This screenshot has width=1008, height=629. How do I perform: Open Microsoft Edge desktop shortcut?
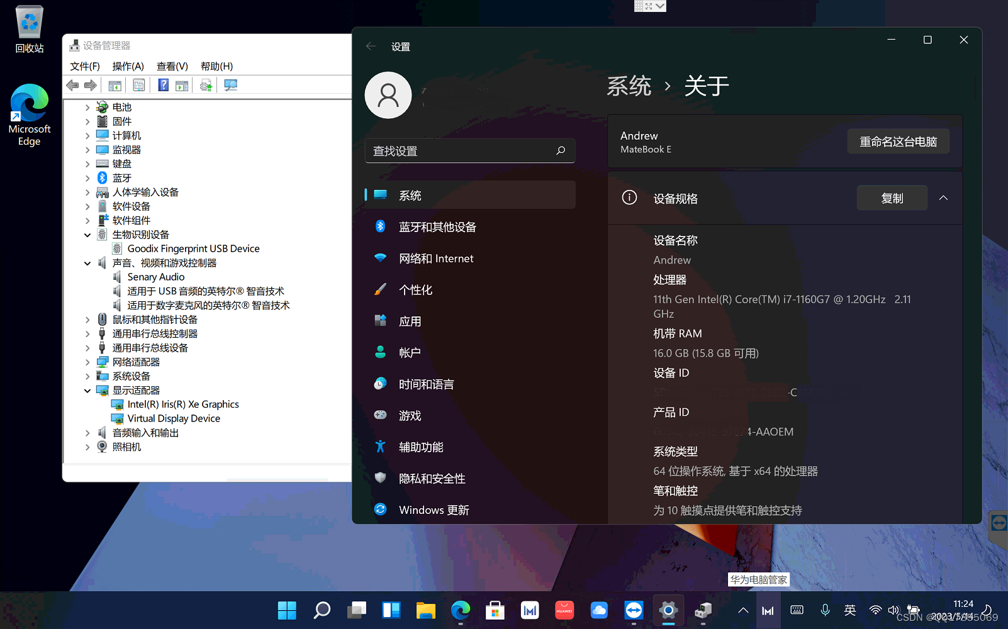pyautogui.click(x=30, y=115)
